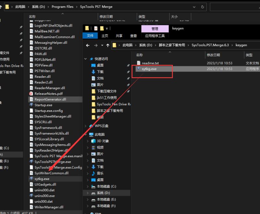Open the 应用程序工具 tab
Viewport: 260px width, 214px height.
[x=155, y=36]
